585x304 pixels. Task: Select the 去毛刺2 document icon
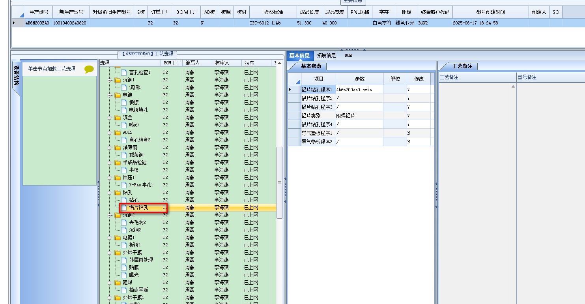click(124, 222)
